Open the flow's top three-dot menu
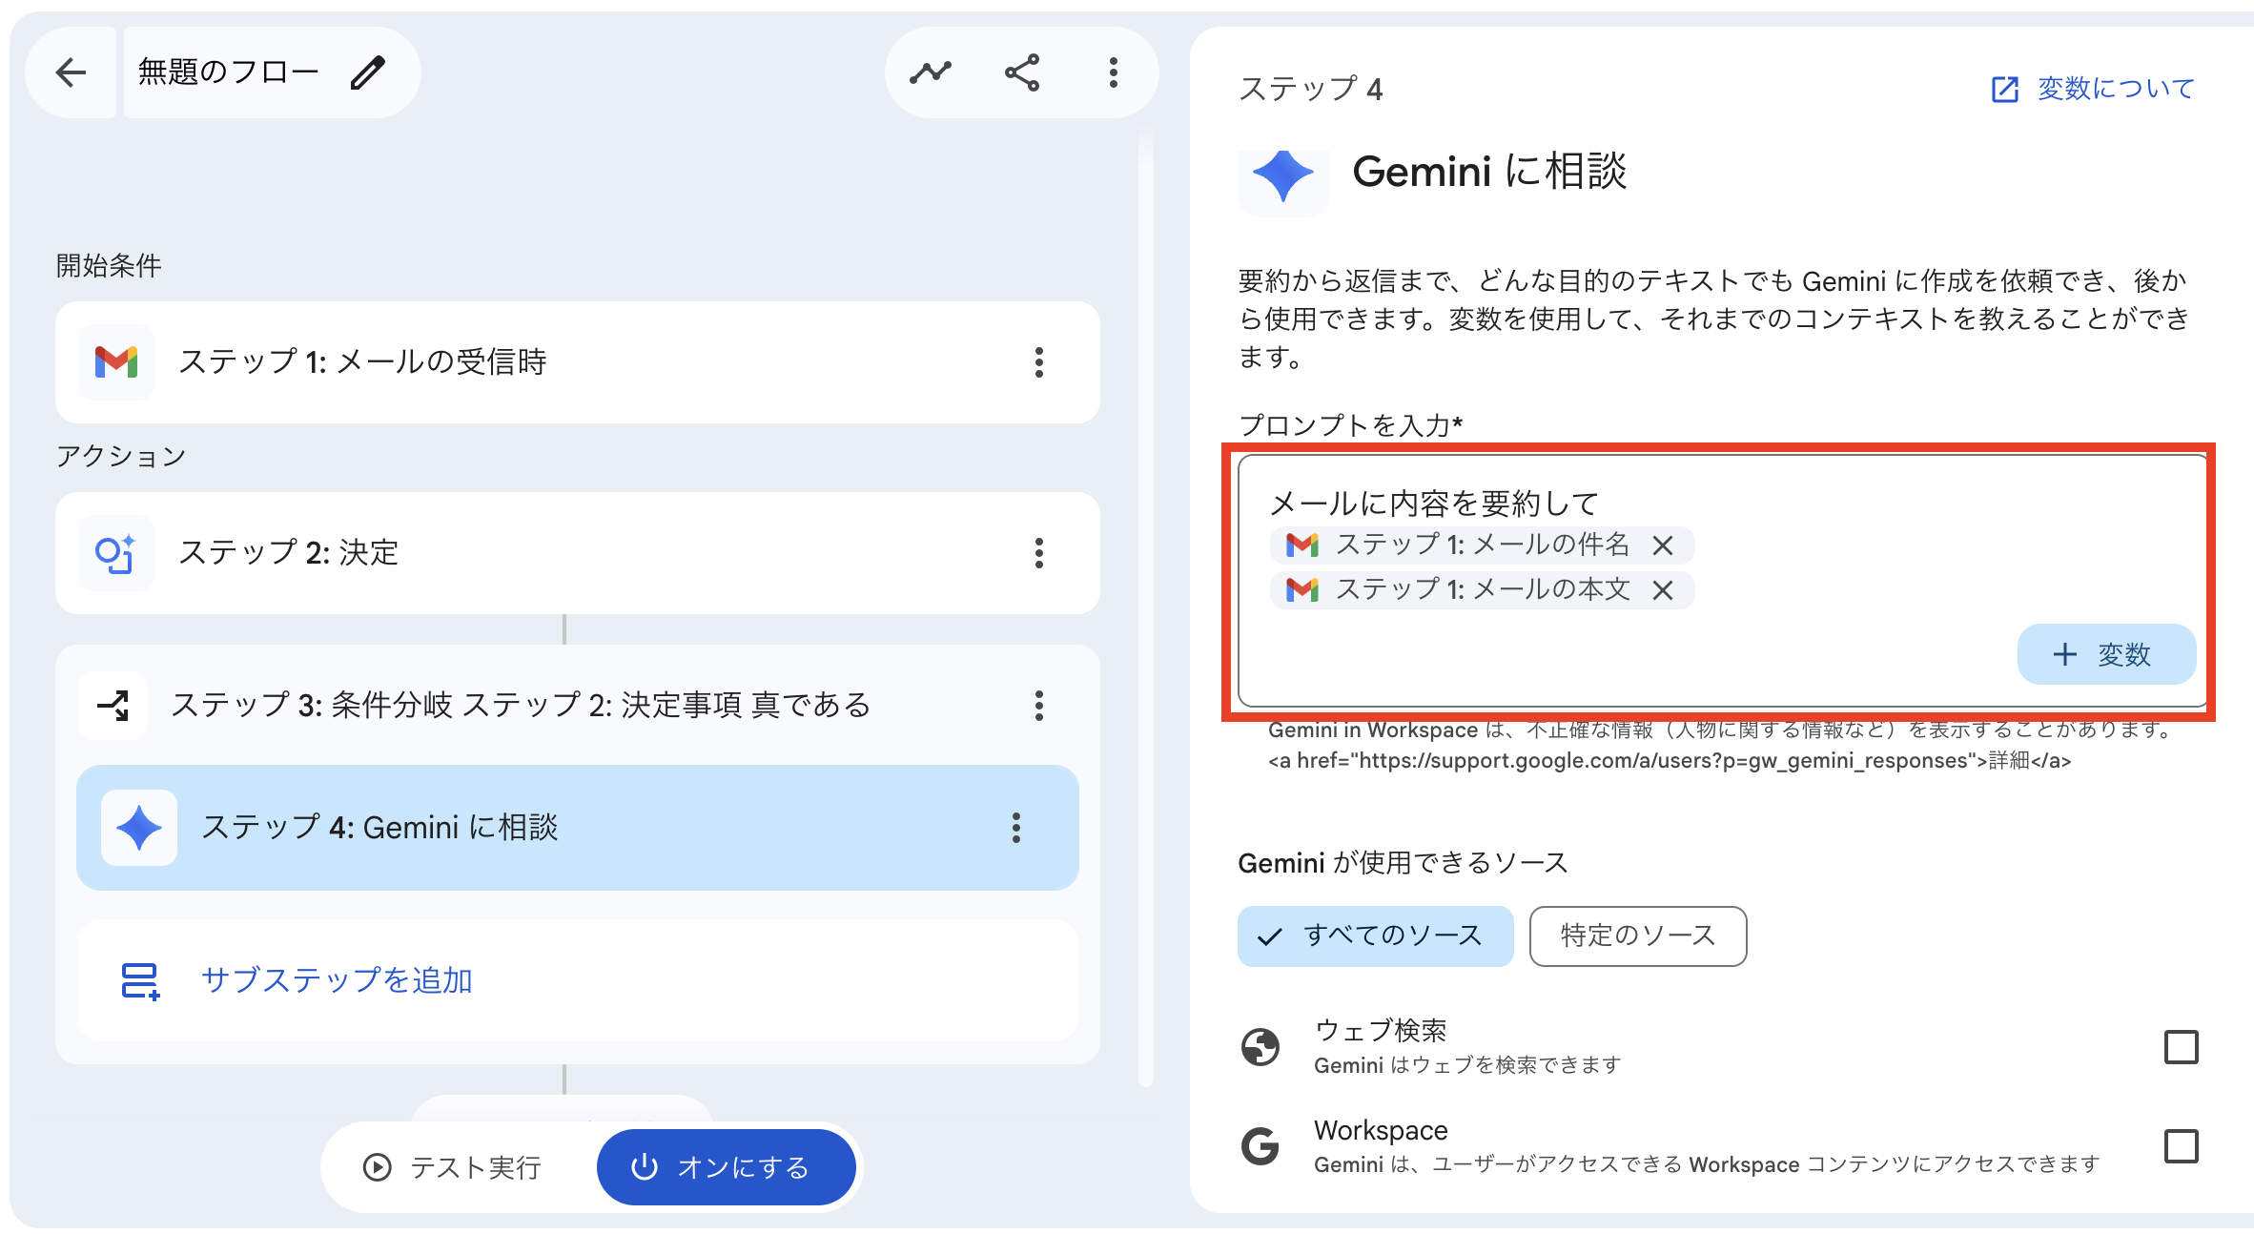The width and height of the screenshot is (2254, 1234). tap(1113, 72)
